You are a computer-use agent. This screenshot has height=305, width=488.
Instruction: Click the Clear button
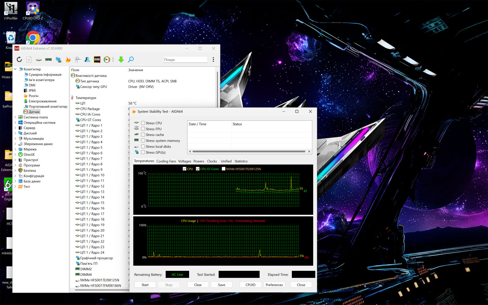coord(198,285)
